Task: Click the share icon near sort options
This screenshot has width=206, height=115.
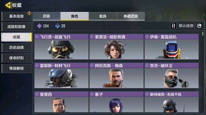Action: pyautogui.click(x=199, y=25)
